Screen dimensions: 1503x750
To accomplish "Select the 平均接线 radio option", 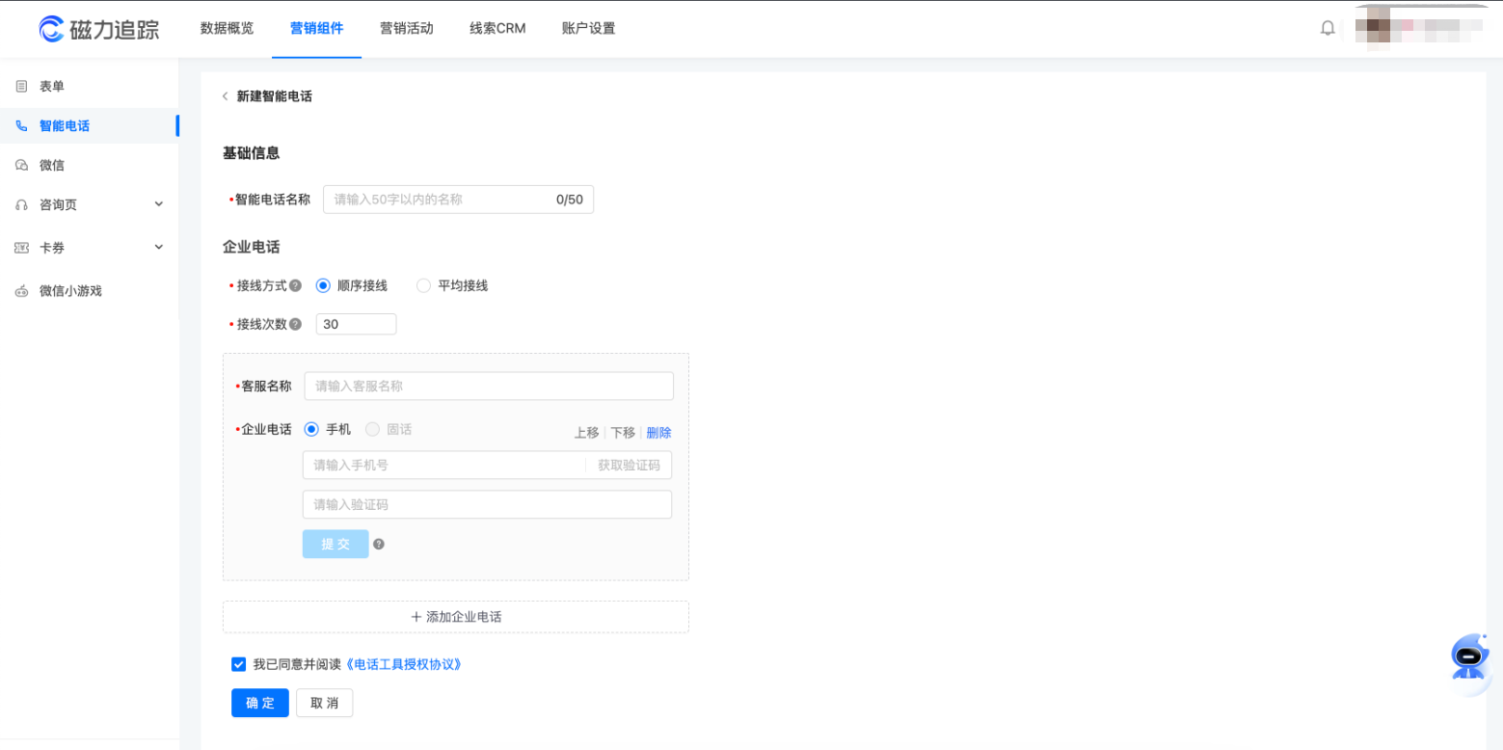I will point(423,284).
